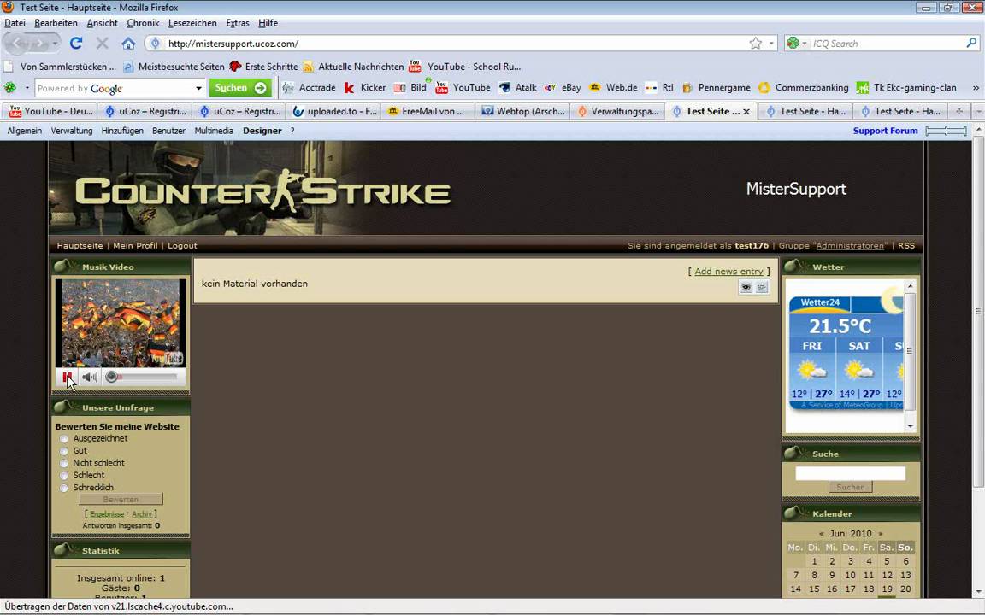Open the Chronik menu
This screenshot has width=985, height=615.
143,22
